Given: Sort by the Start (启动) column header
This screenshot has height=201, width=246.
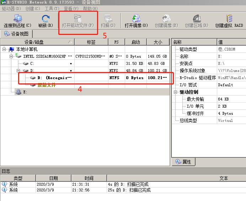Looking at the screenshot, I should point(136,42).
